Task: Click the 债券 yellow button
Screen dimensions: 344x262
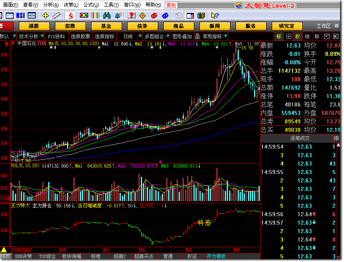Action: click(142, 26)
